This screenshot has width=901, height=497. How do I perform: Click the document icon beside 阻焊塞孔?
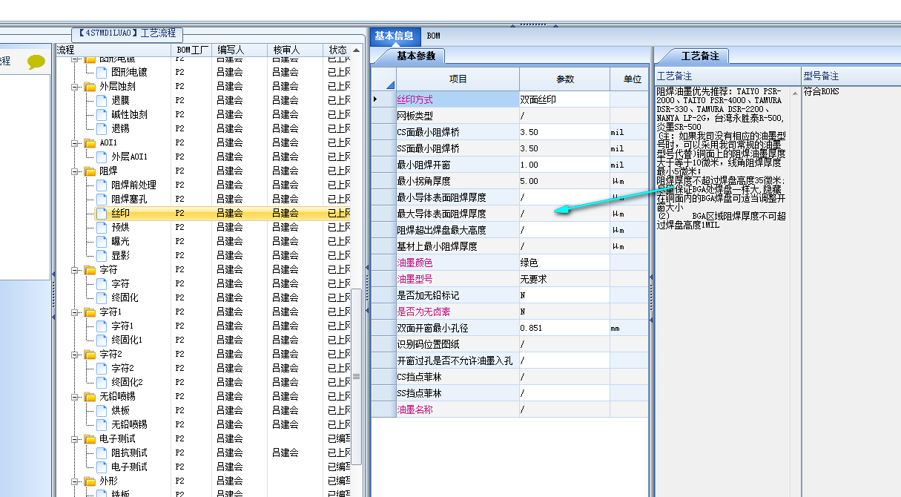click(102, 200)
